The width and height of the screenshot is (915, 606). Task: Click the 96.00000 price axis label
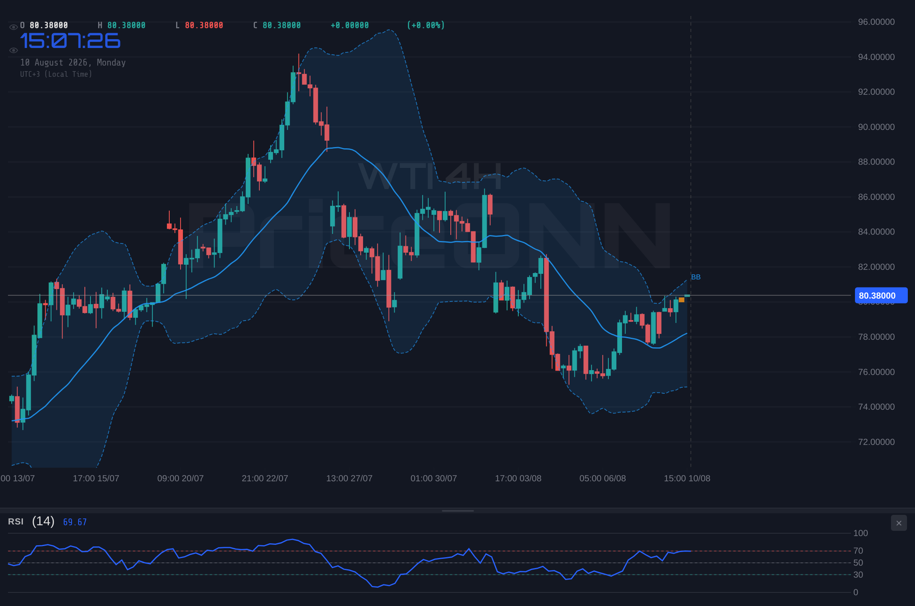tap(876, 22)
